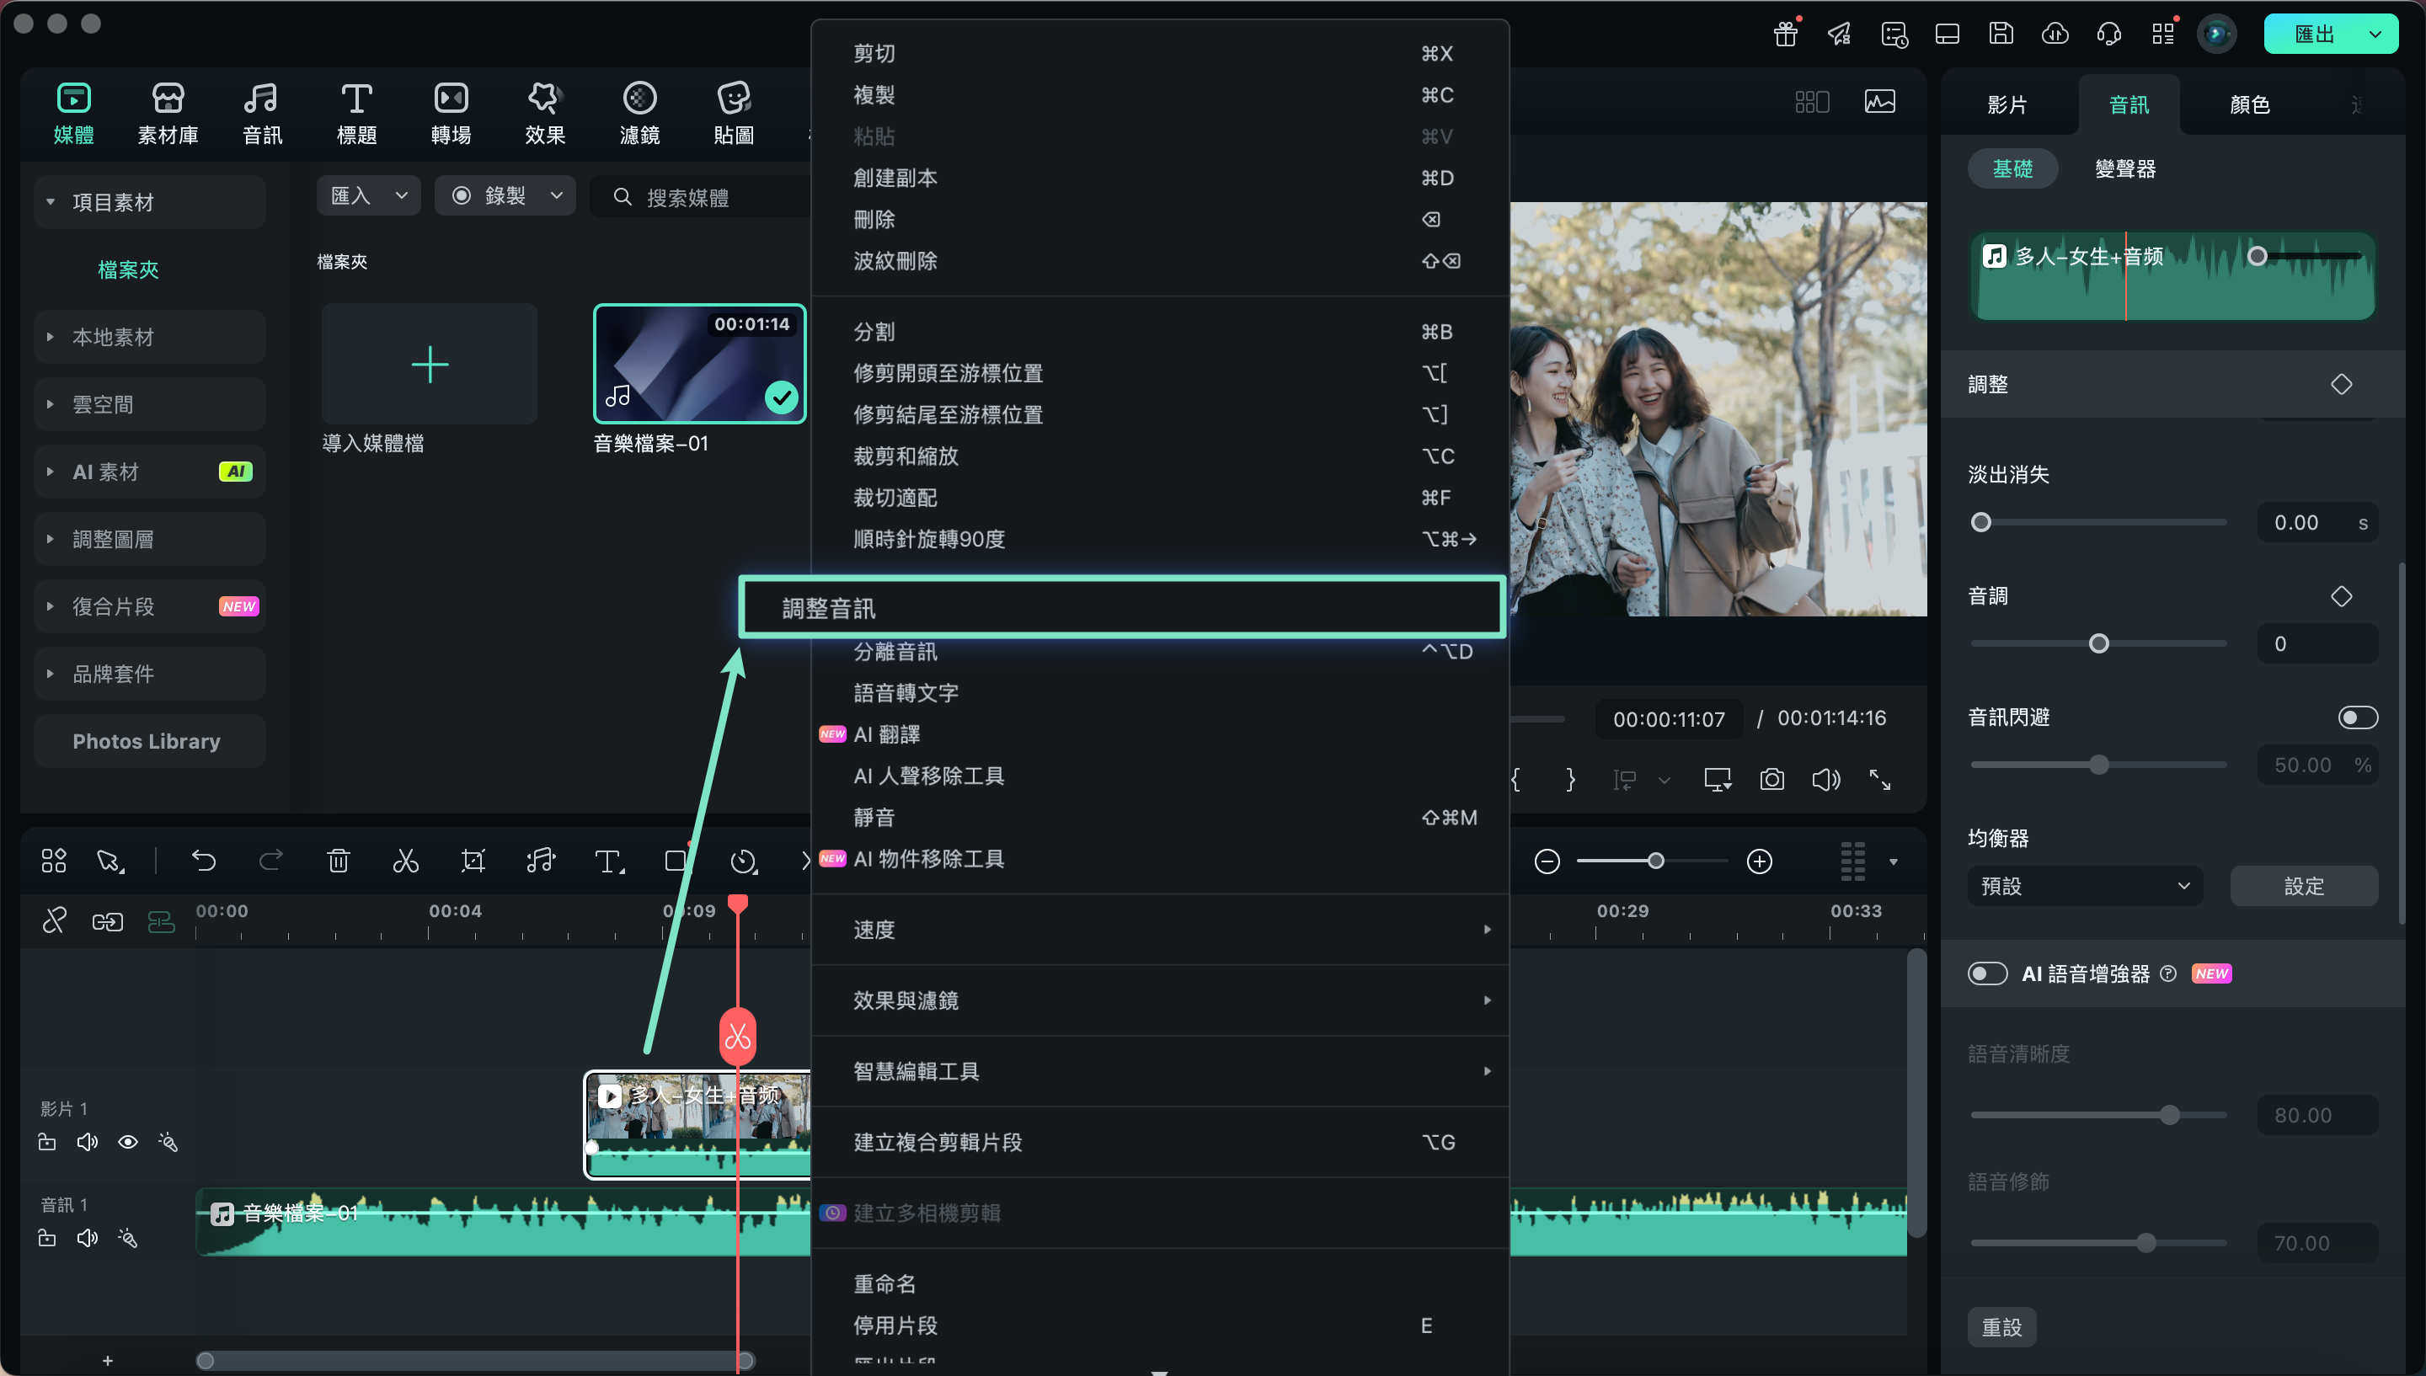Screen dimensions: 2426x1376
Task: Open the 效果 effects tab
Action: coord(545,114)
